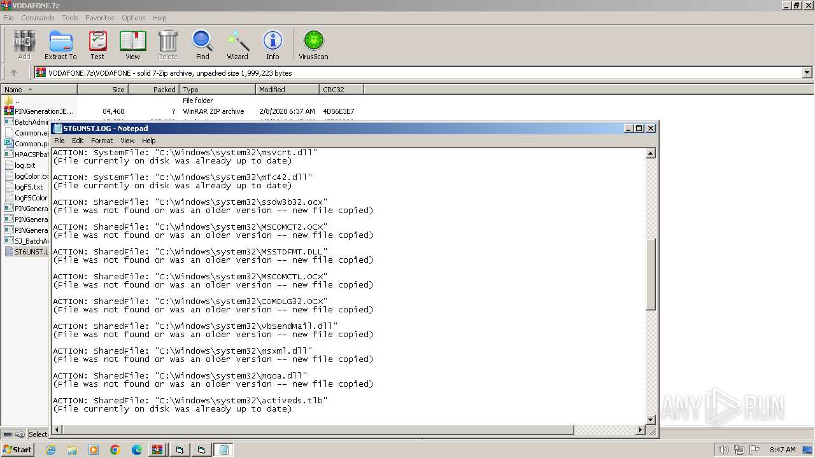Launch the Wizard tool
This screenshot has width=815, height=458.
(x=237, y=45)
